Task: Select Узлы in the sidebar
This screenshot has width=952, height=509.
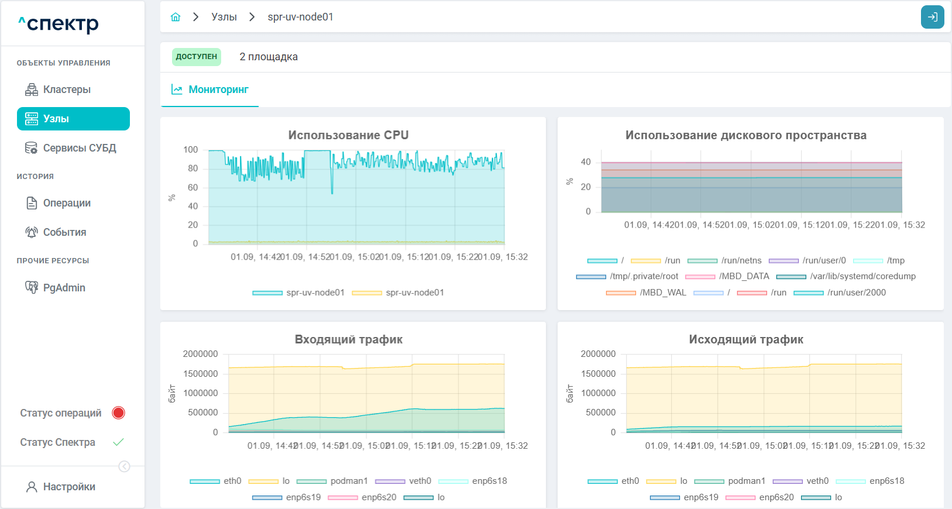Action: pyautogui.click(x=73, y=119)
